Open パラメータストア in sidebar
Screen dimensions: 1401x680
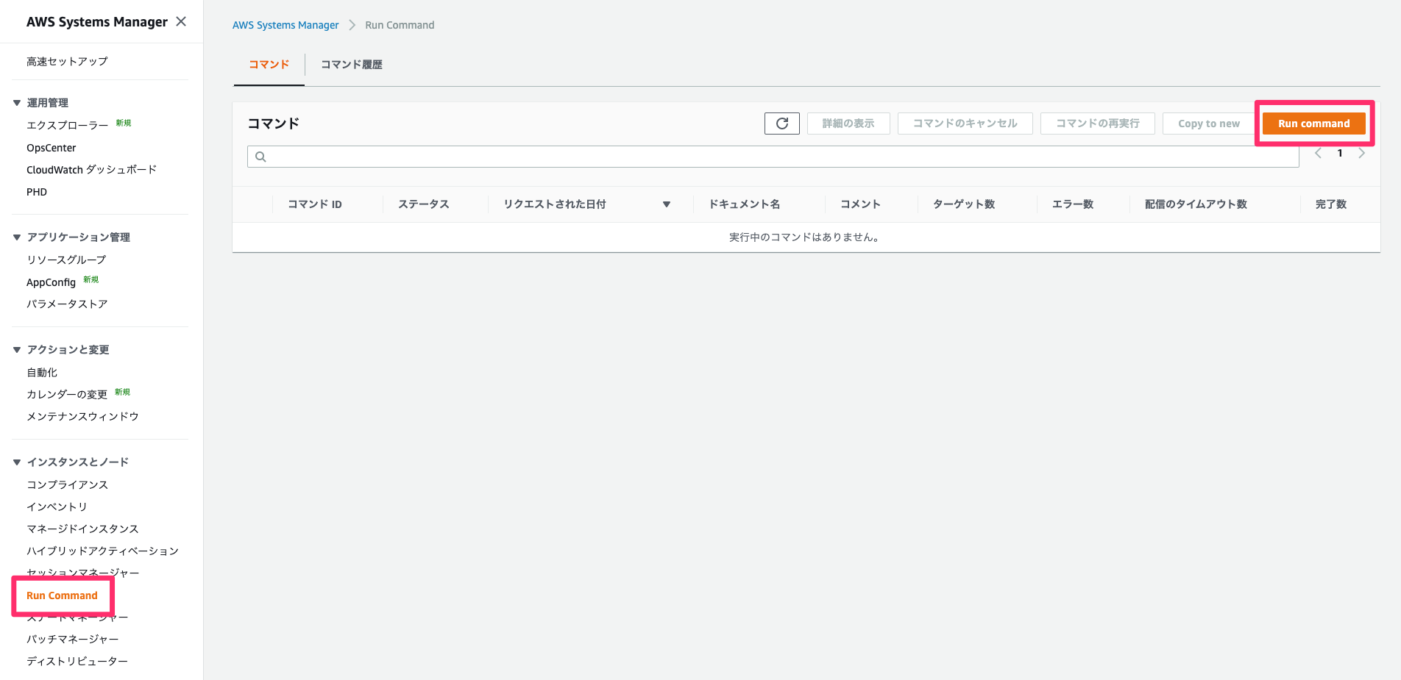pos(67,304)
